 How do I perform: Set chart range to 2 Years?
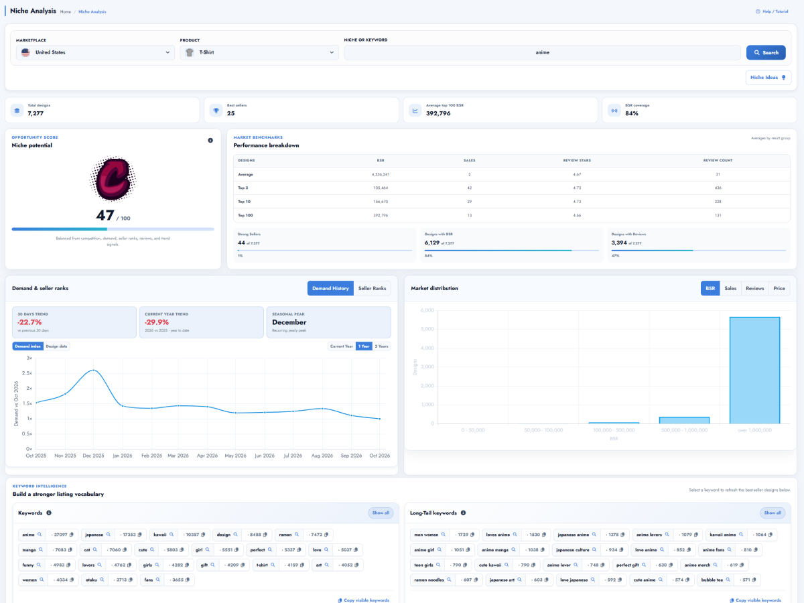pos(381,346)
